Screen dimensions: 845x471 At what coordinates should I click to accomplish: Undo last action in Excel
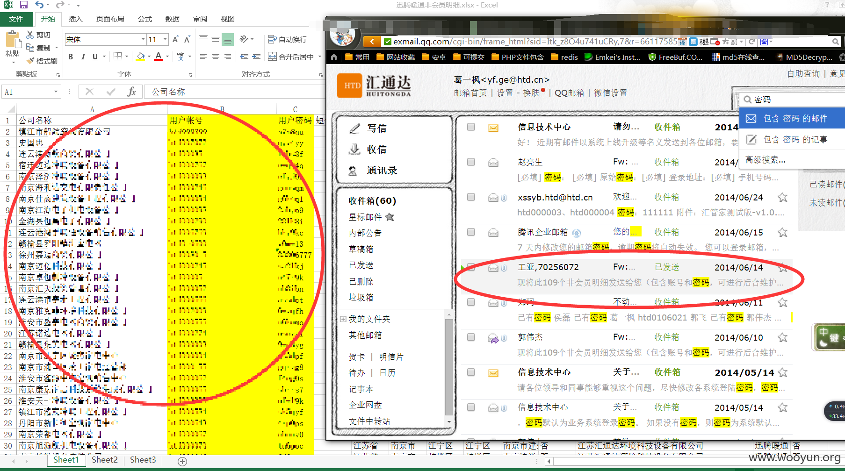pyautogui.click(x=39, y=5)
